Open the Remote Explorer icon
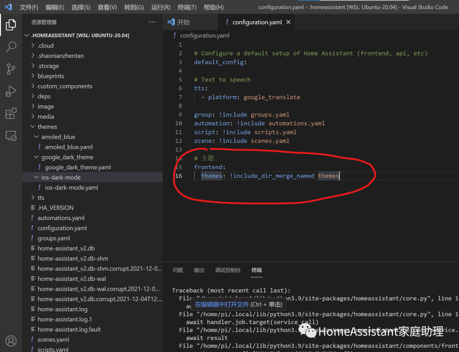459x352 pixels. coord(11,136)
